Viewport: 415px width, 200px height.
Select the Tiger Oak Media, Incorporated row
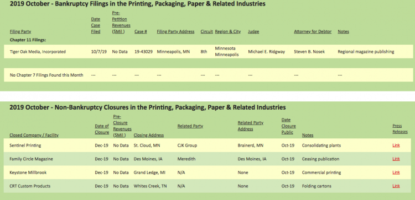(x=208, y=52)
